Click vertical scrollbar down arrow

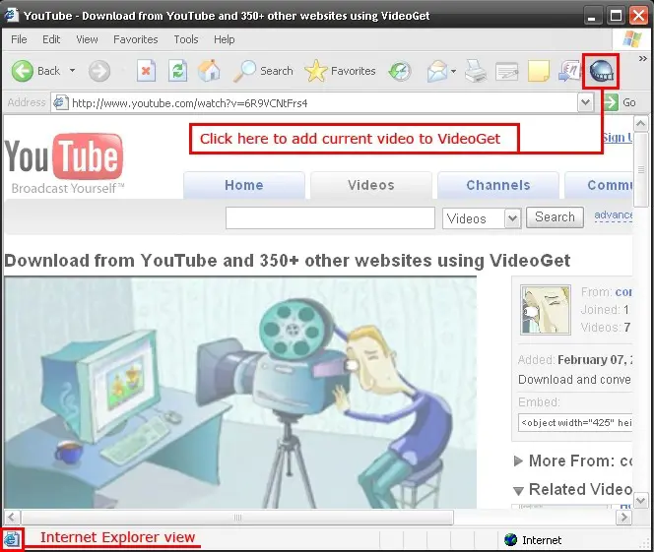pyautogui.click(x=640, y=500)
